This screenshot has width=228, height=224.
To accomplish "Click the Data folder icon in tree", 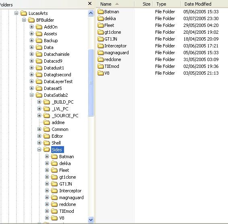I will coord(39,47).
